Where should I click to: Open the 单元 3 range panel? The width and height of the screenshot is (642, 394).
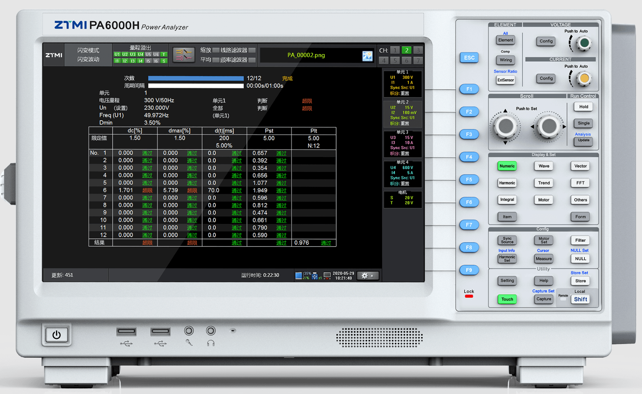(402, 143)
